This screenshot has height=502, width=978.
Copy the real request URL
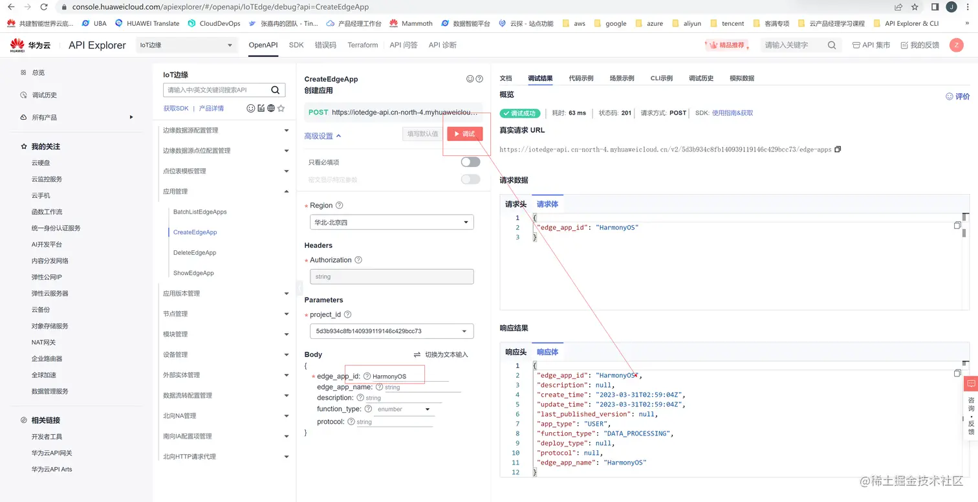coord(838,149)
